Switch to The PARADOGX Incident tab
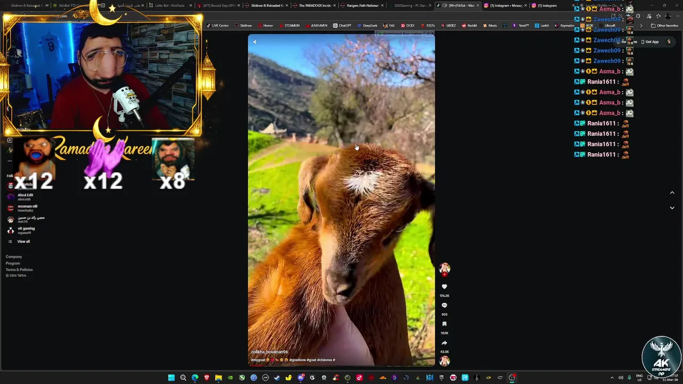Screen dimensions: 683x384 314,5
